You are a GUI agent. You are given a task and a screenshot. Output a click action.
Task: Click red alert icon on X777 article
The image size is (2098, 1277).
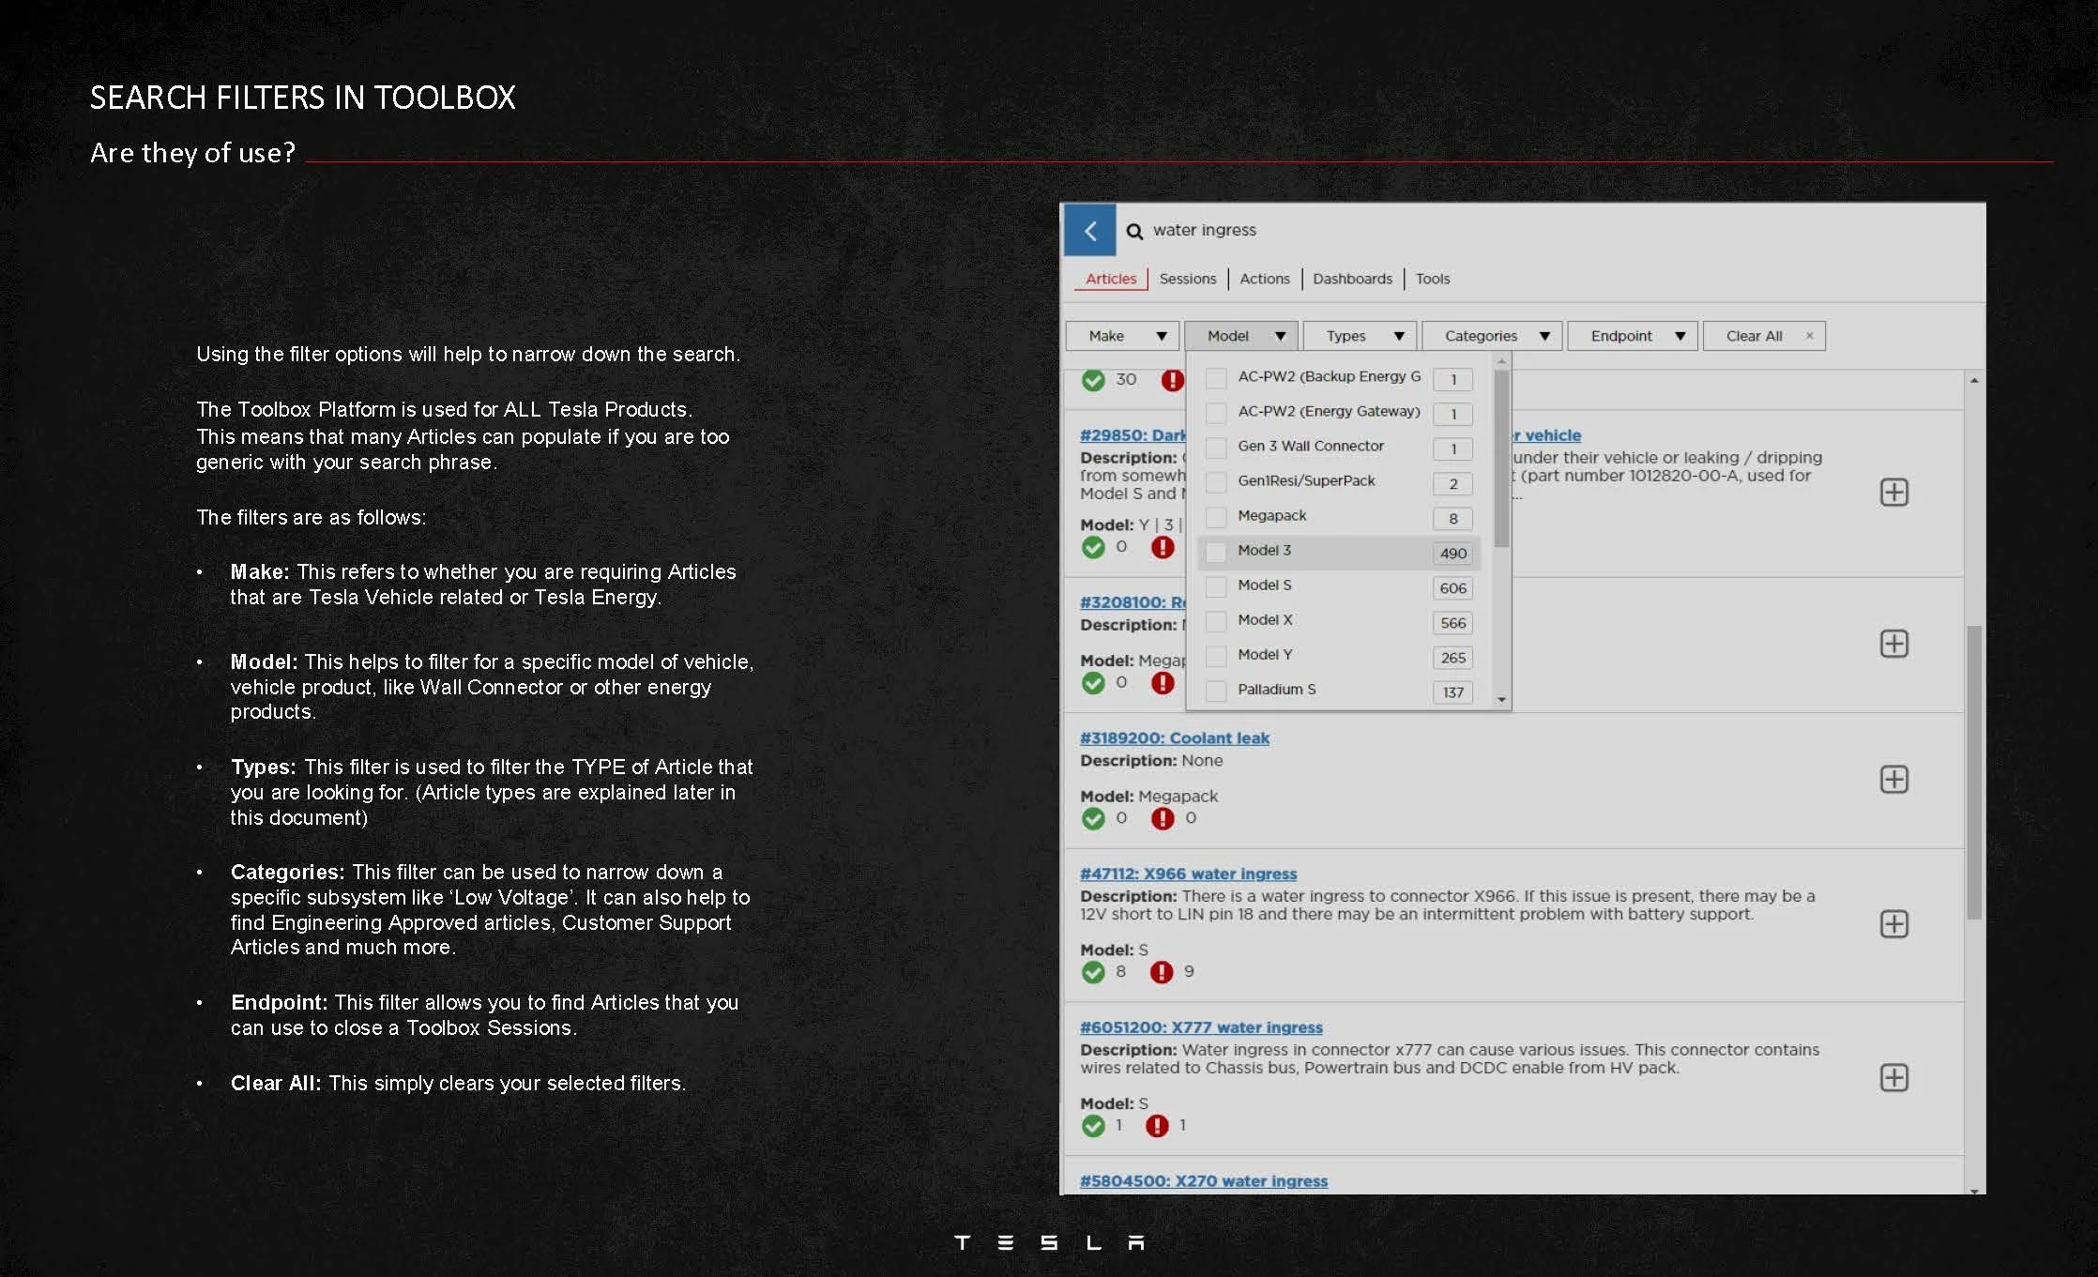1157,1125
